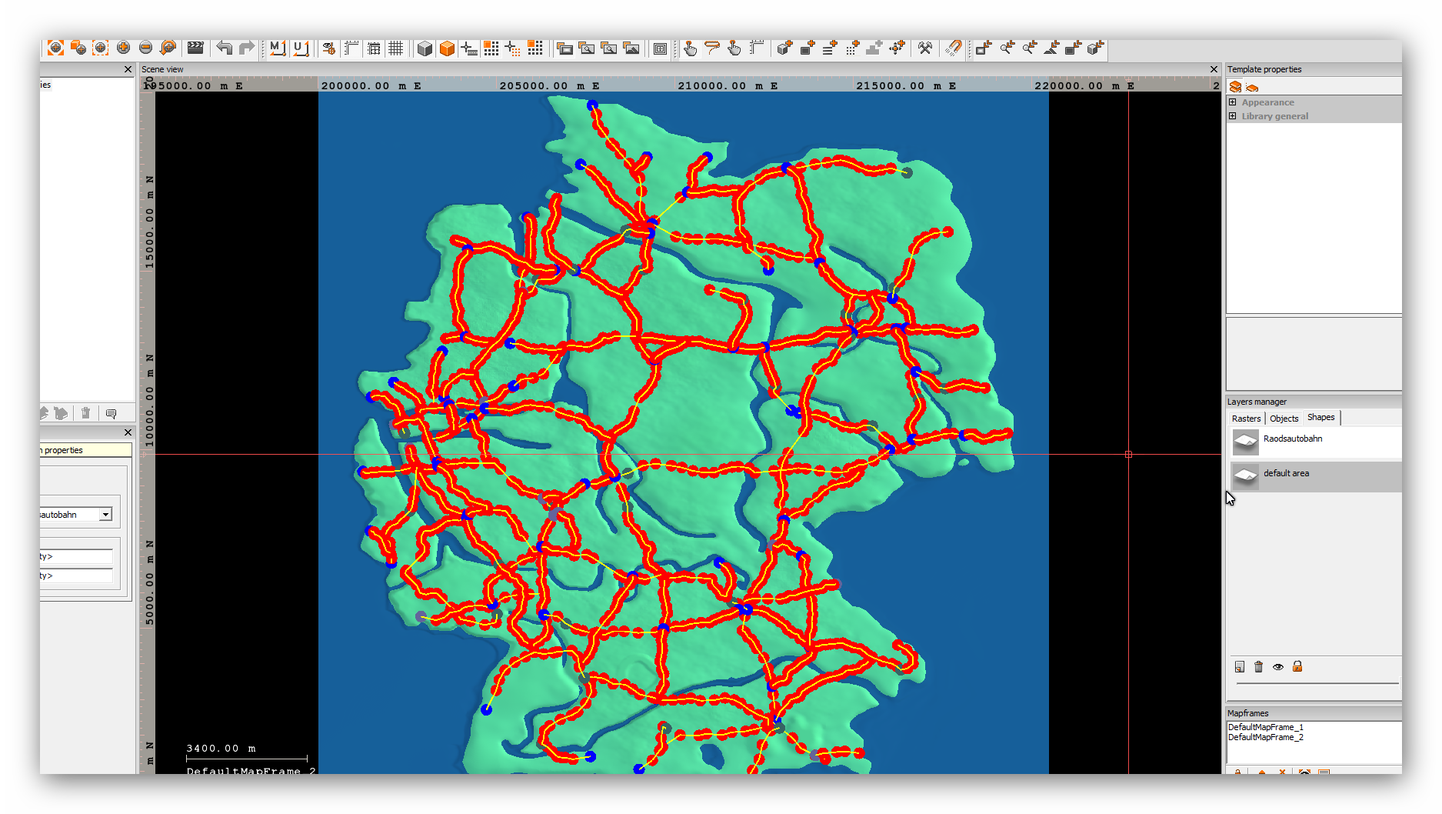
Task: Click the undo arrow in the toolbar
Action: point(224,48)
